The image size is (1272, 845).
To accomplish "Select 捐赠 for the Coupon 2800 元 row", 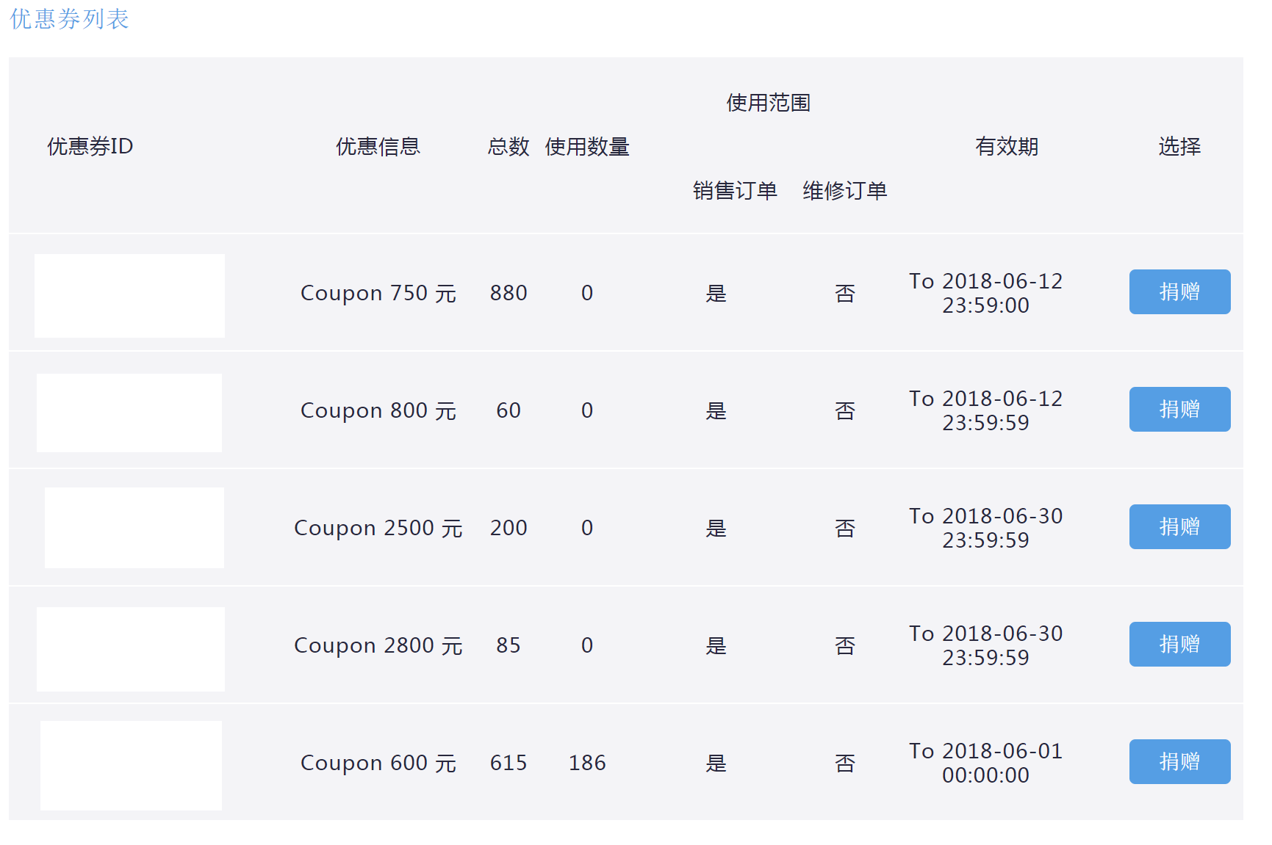I will point(1179,644).
